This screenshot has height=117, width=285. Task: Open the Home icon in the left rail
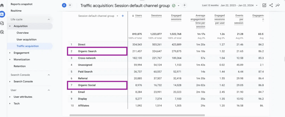click(2, 5)
